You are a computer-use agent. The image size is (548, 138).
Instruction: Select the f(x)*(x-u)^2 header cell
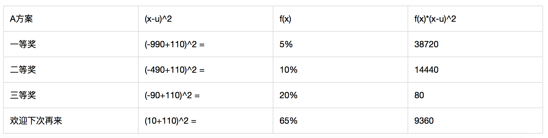tap(435, 19)
